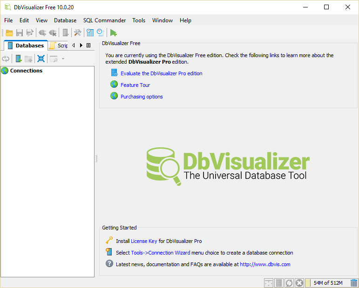The width and height of the screenshot is (359, 288).
Task: Follow the Evaluate the DbVisualizer Pro edition link
Action: coord(162,73)
